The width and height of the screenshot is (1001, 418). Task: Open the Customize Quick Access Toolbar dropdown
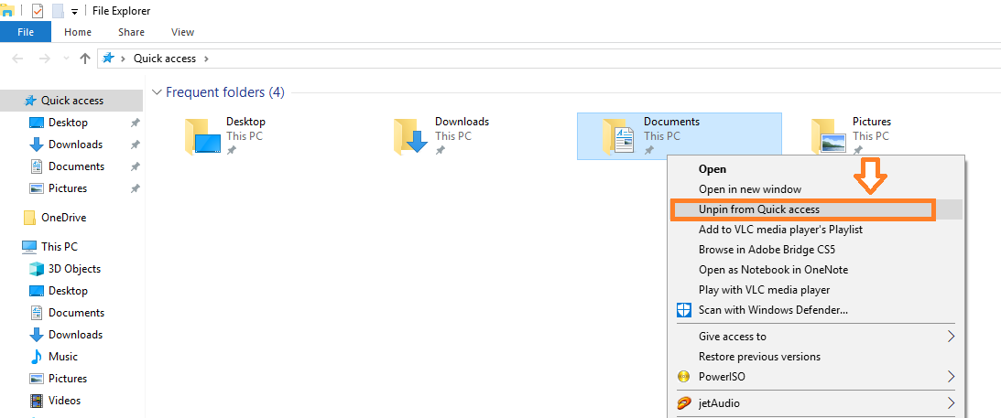[x=75, y=12]
